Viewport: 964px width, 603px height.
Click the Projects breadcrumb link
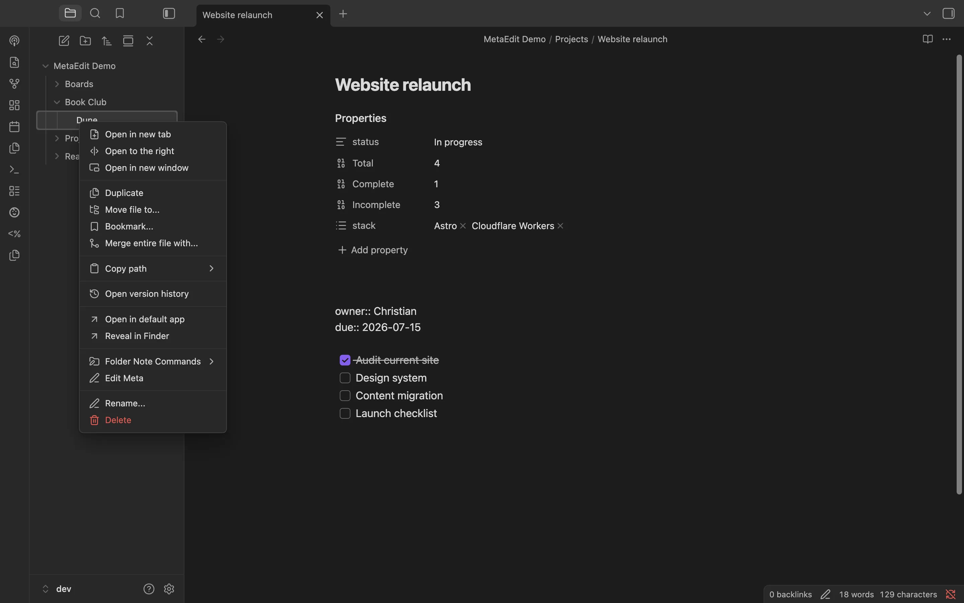(x=572, y=39)
